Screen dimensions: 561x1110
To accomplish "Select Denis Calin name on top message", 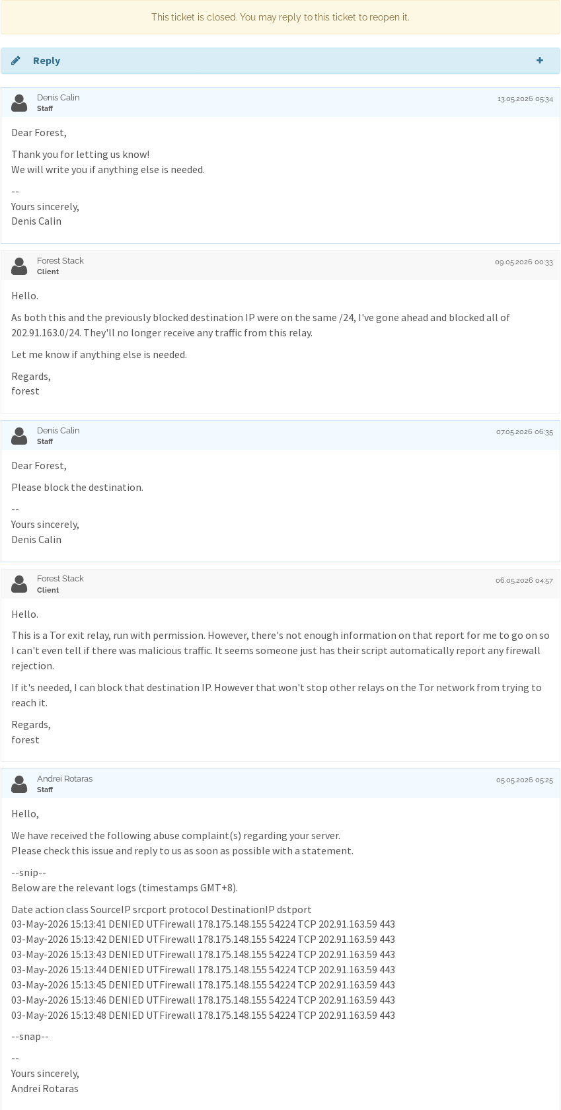I will coord(58,98).
